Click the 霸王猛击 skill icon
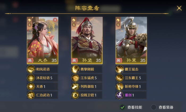 click(120, 69)
